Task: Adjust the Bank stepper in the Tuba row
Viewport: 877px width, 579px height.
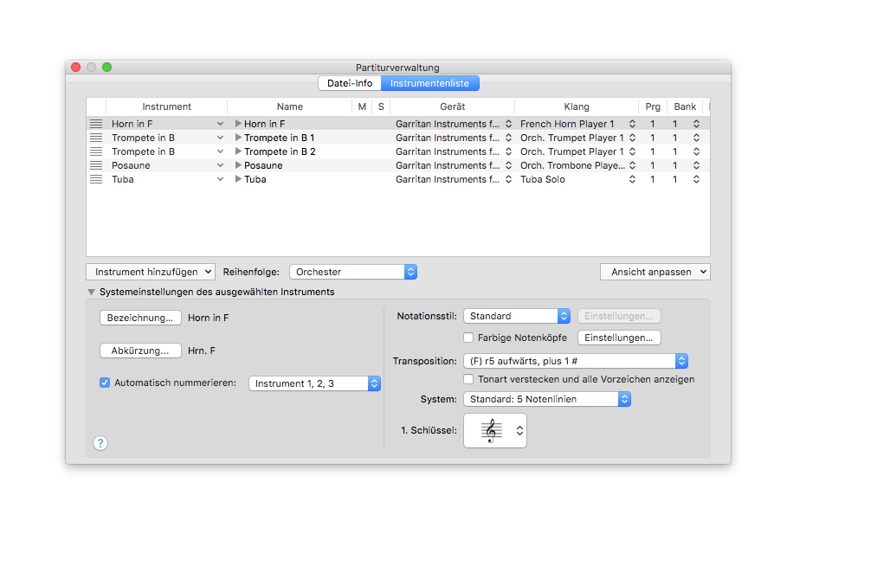Action: [x=696, y=179]
